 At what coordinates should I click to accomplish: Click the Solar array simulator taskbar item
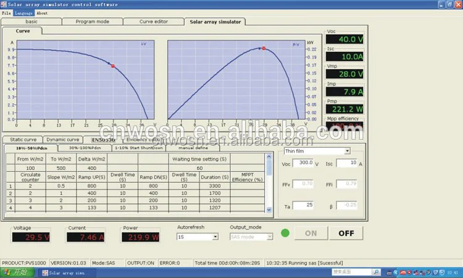65,272
